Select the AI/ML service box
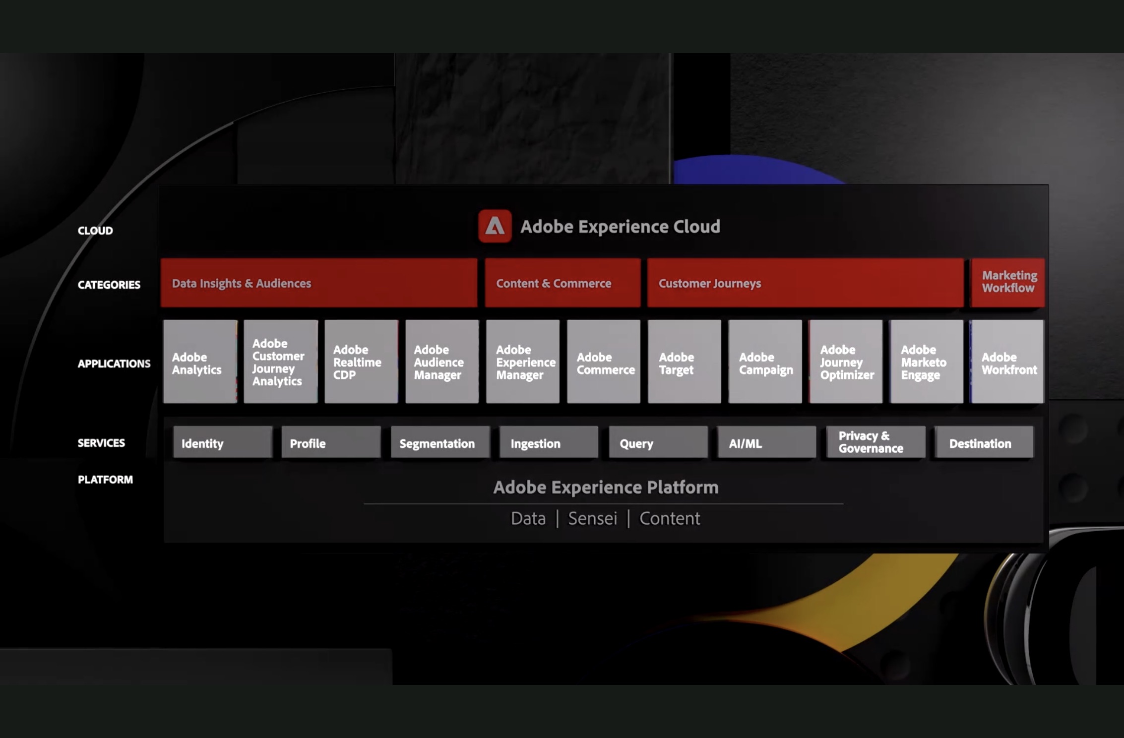The height and width of the screenshot is (738, 1124). point(767,442)
